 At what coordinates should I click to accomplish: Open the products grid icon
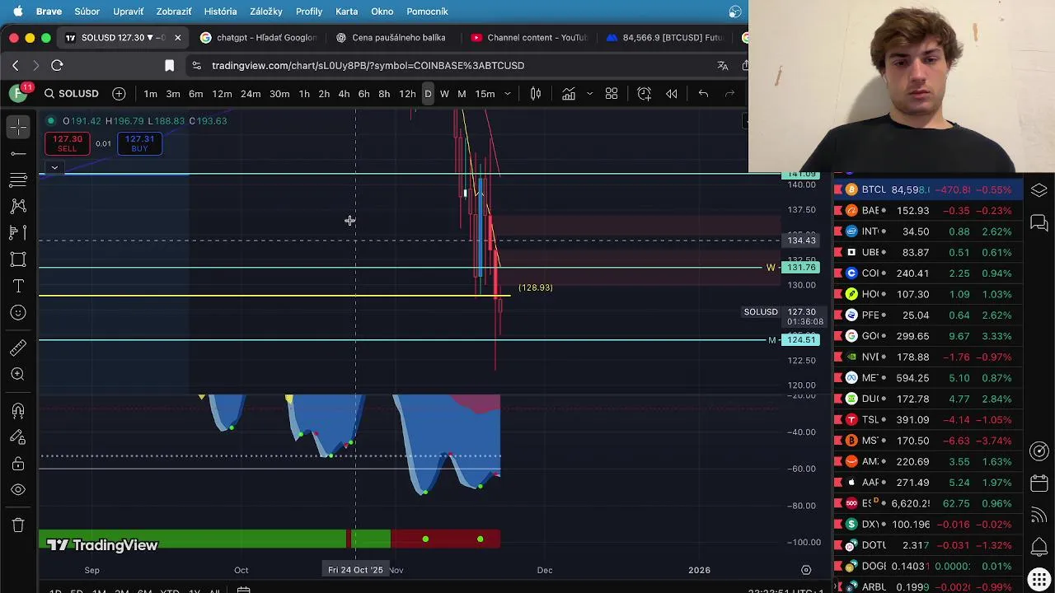click(x=1039, y=579)
